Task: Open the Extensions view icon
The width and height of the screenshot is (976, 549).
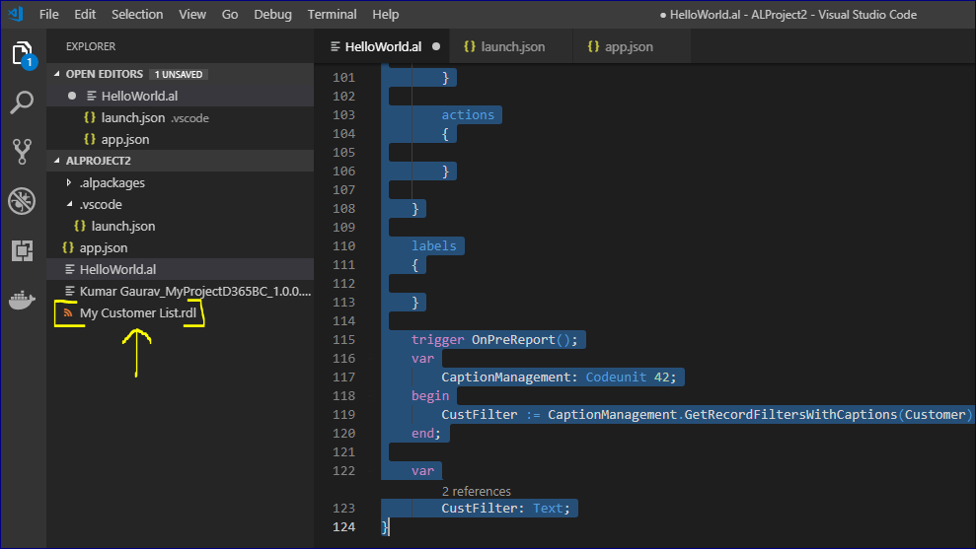Action: click(x=22, y=250)
